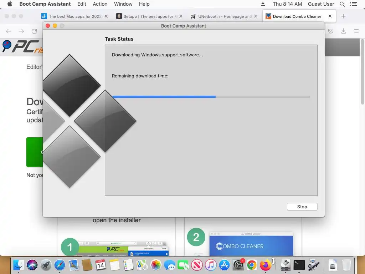Click the clock showing Thu 8:14 AM

pyautogui.click(x=287, y=4)
